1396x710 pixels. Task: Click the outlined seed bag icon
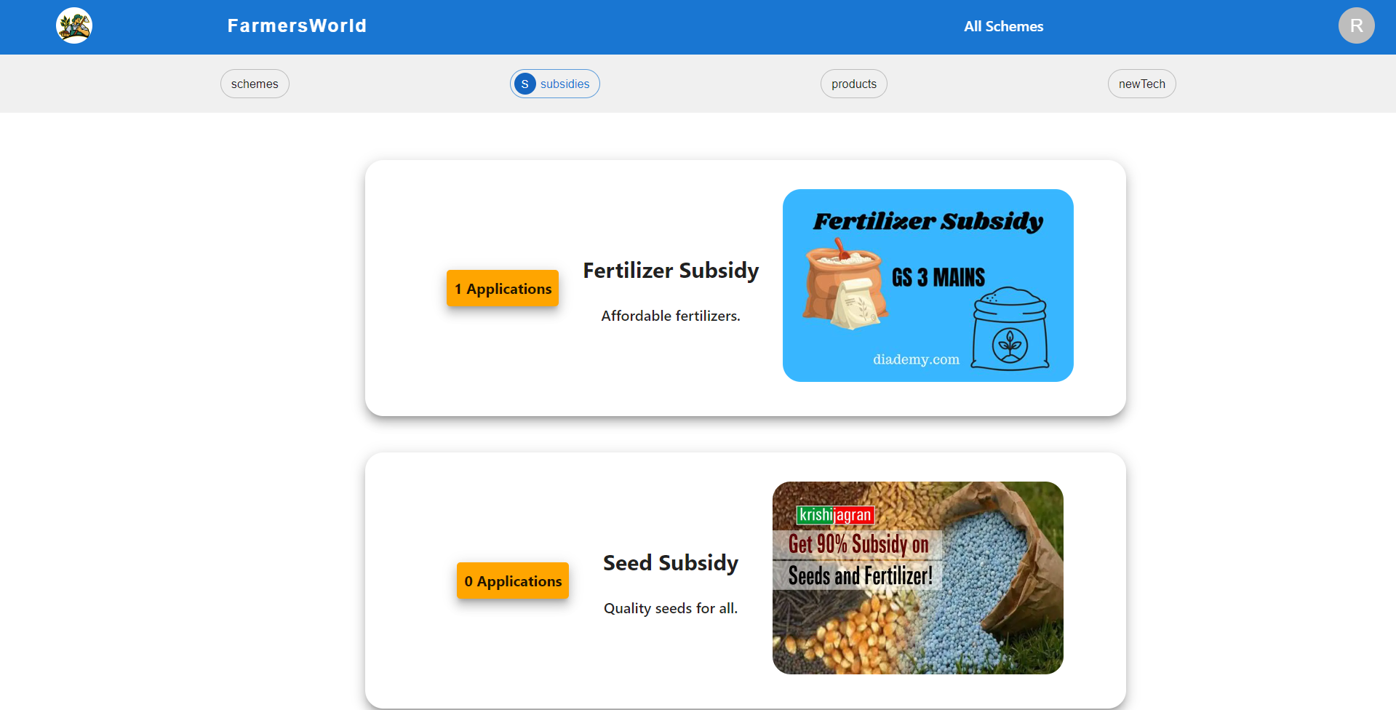1010,328
